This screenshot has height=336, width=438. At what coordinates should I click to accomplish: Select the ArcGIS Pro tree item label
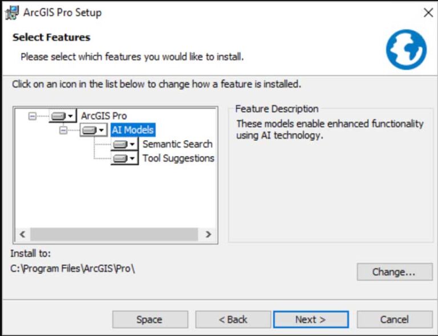104,116
